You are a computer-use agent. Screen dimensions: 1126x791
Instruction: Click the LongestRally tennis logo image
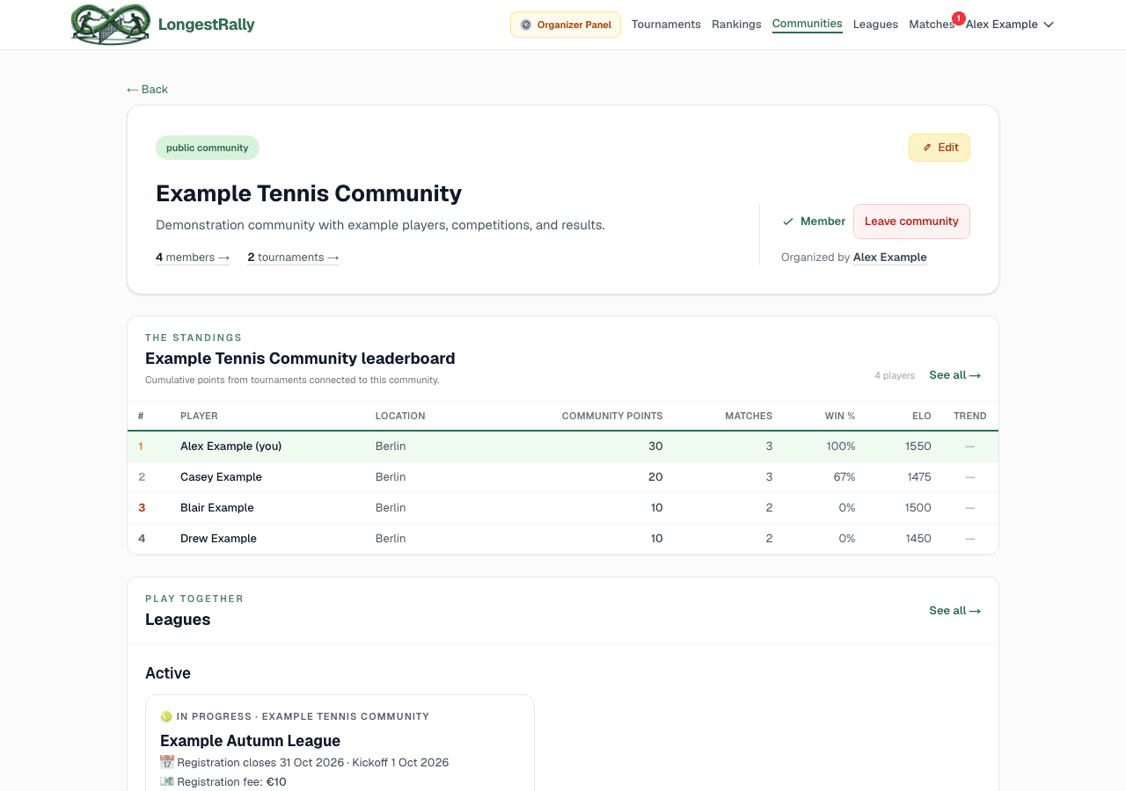110,24
